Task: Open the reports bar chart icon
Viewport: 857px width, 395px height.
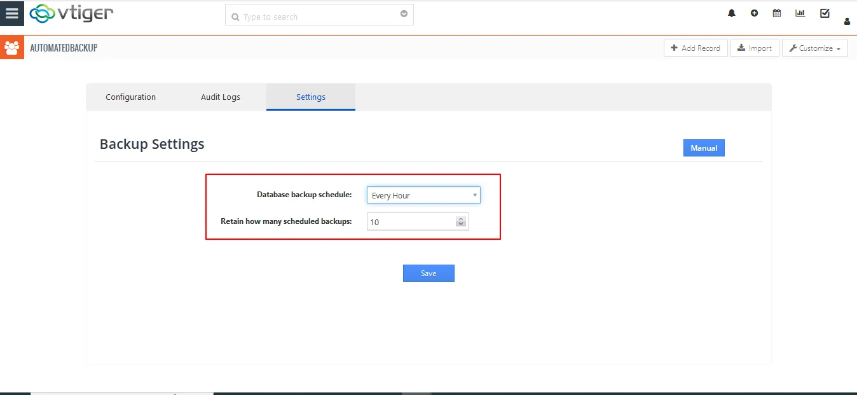Action: click(x=800, y=13)
